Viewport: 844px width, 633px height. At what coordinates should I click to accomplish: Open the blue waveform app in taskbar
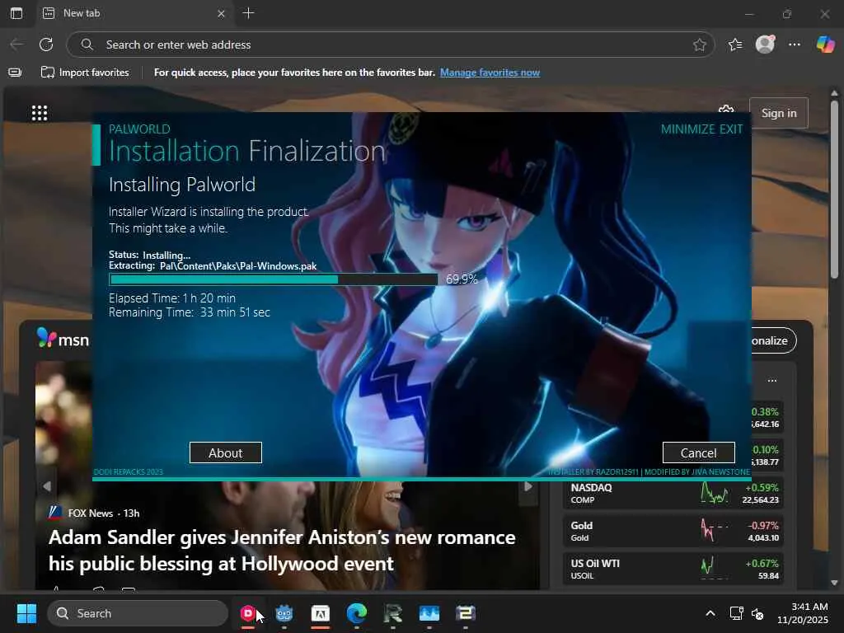point(429,613)
